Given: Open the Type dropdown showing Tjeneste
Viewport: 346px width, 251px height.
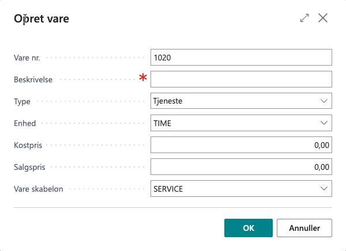Looking at the screenshot, I should (x=241, y=101).
